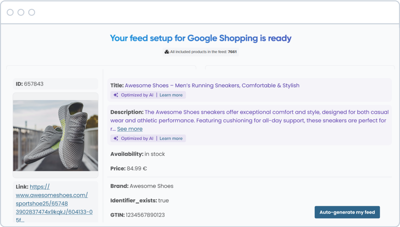Open Learn more link under the Title
The height and width of the screenshot is (227, 400).
click(171, 95)
